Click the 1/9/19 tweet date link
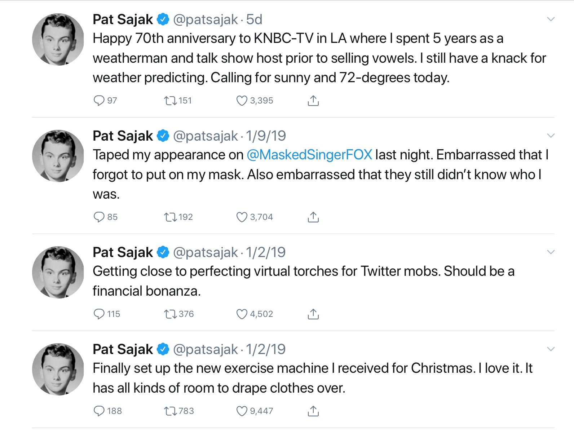This screenshot has height=433, width=574. 266,136
